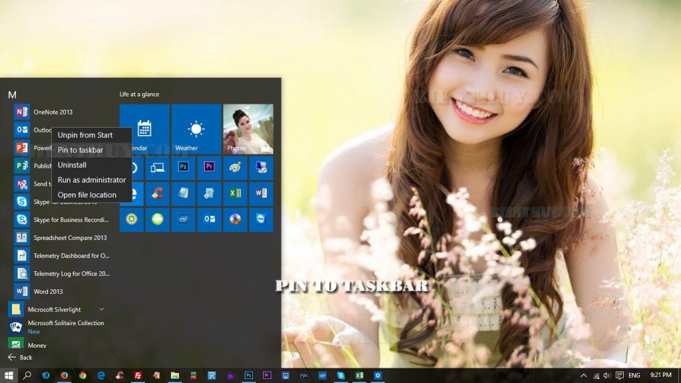Viewport: 681px width, 383px height.
Task: Open the Photoshop tile in Start menu
Action: click(184, 168)
